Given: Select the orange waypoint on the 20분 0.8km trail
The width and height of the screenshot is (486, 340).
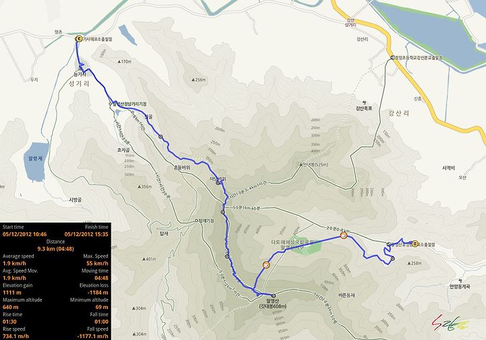Looking at the screenshot, I should tap(343, 235).
